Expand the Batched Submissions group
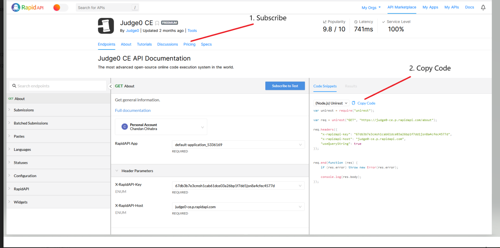 click(x=58, y=123)
